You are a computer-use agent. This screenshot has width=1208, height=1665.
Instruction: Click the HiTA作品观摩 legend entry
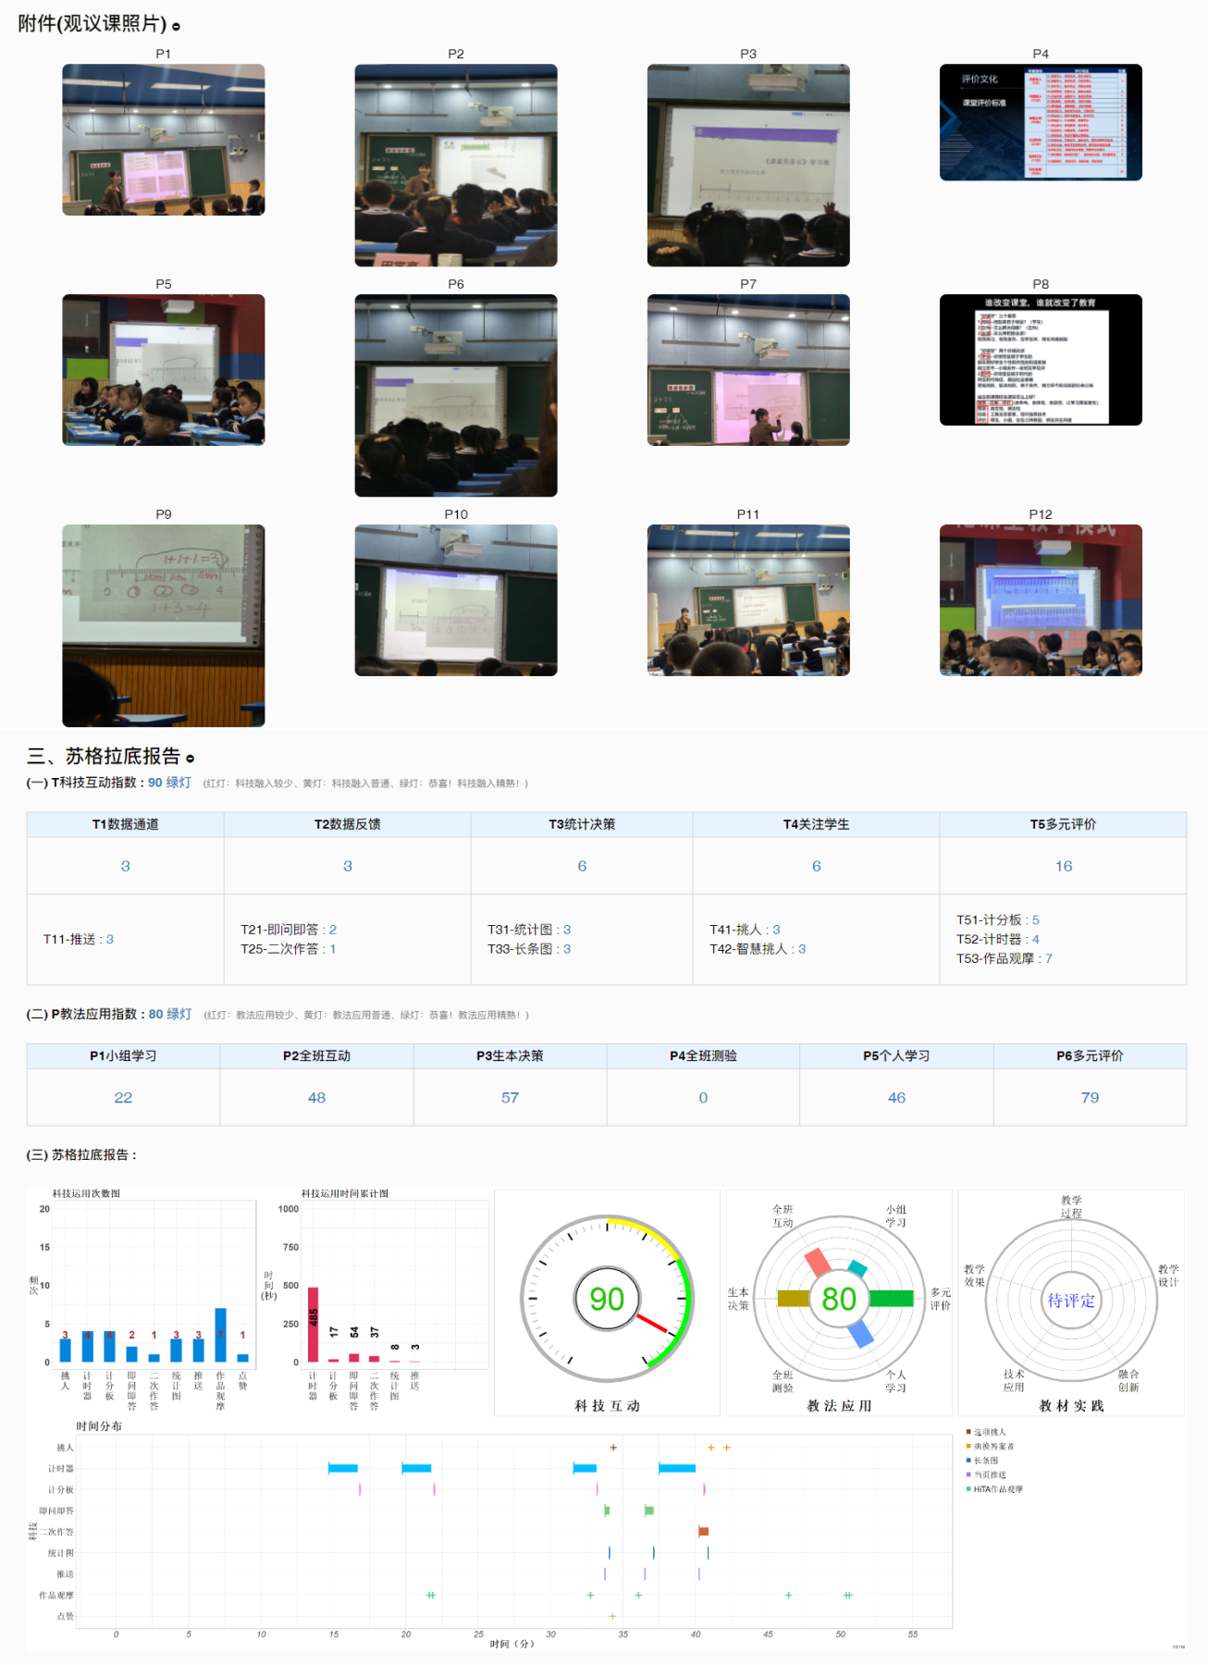(x=997, y=1489)
